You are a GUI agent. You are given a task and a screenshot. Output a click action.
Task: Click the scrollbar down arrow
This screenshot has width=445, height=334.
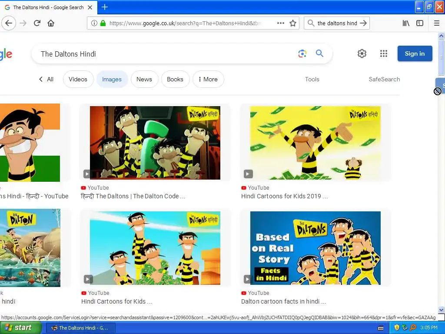[441, 310]
